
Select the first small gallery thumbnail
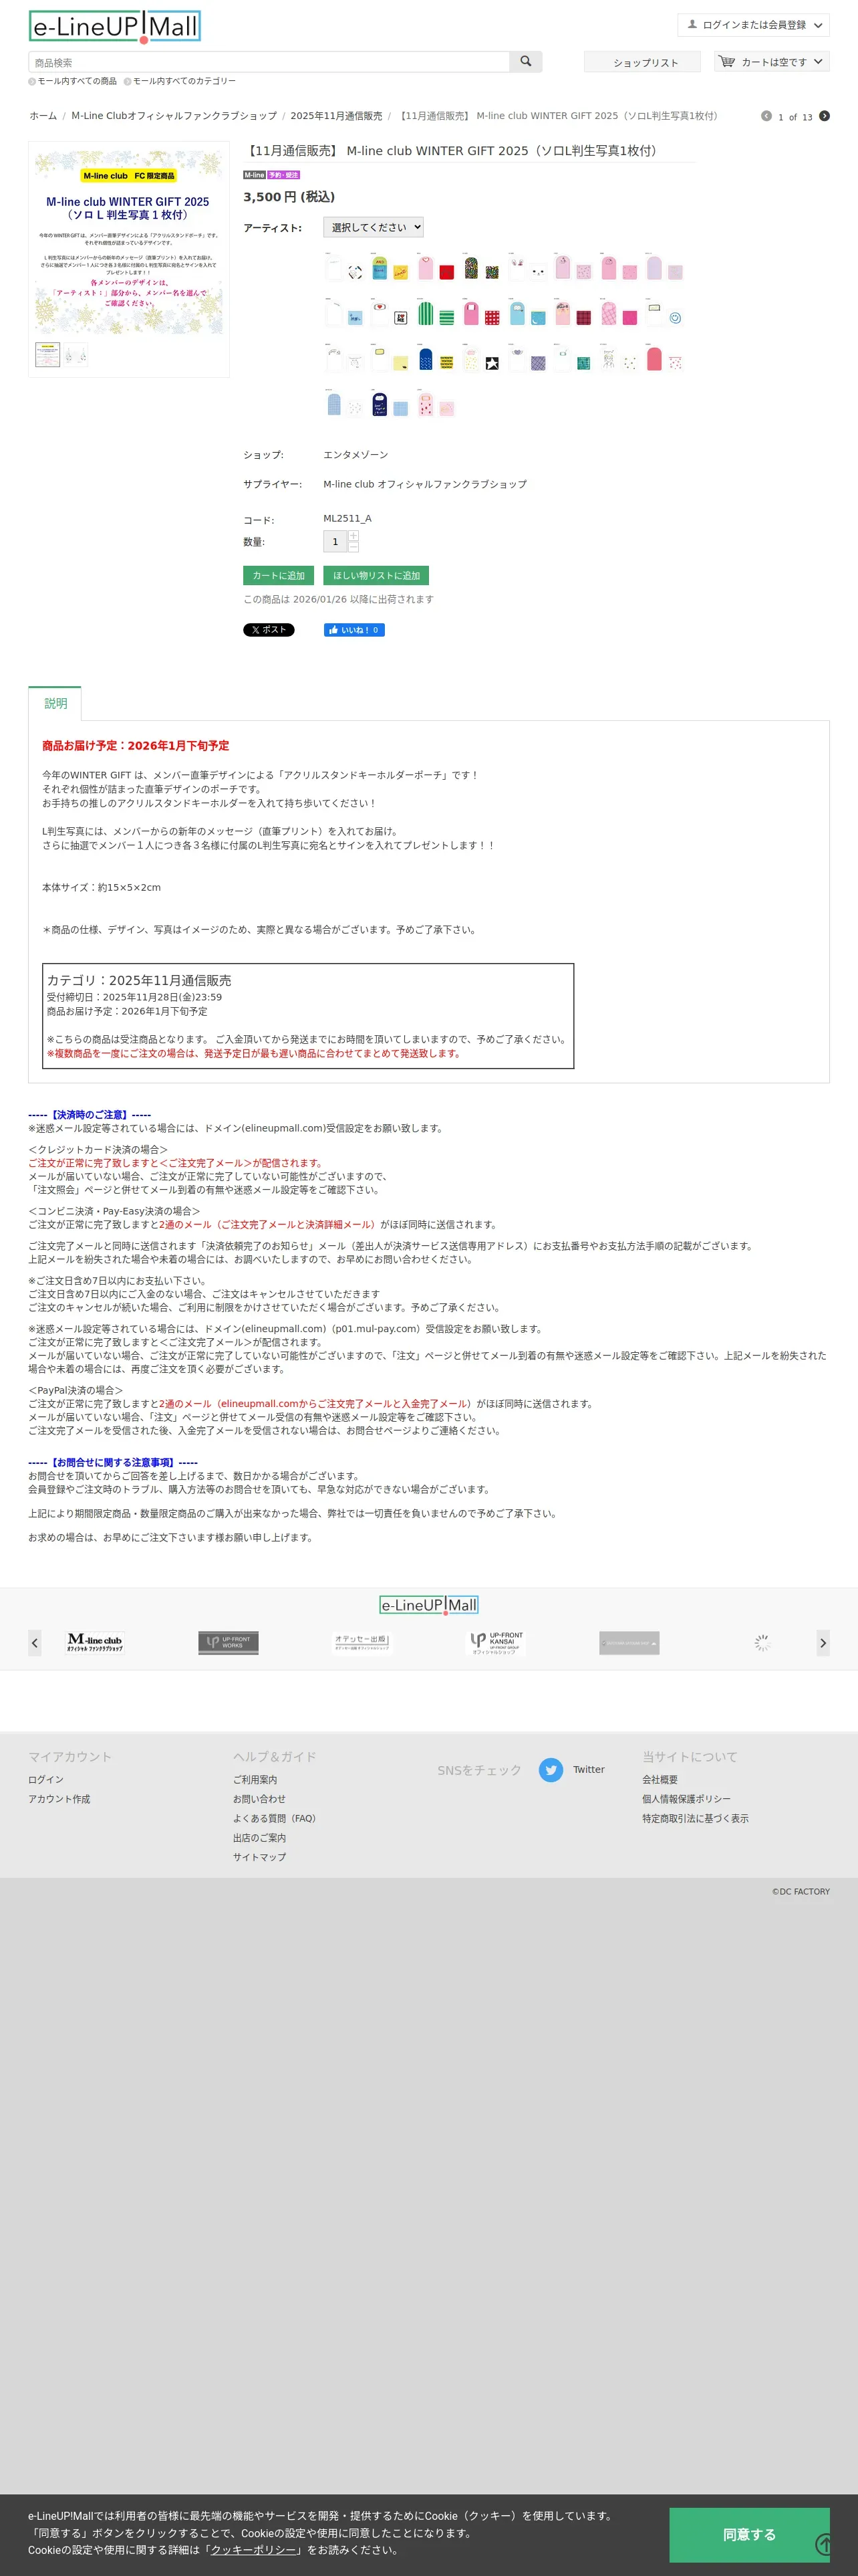48,355
